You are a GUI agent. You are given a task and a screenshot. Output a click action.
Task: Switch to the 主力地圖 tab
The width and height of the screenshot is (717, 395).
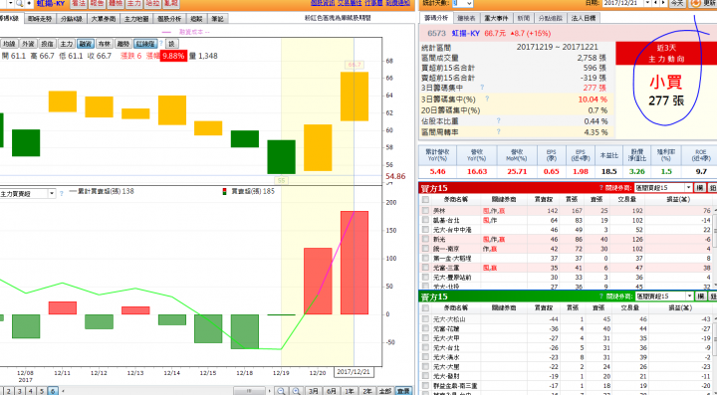[x=136, y=19]
